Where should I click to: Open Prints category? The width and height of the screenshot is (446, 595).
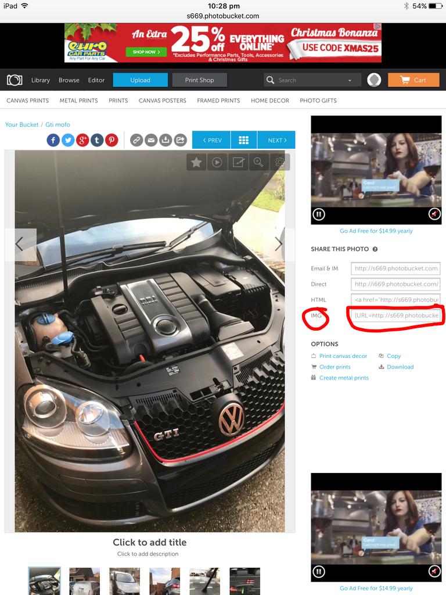(118, 101)
